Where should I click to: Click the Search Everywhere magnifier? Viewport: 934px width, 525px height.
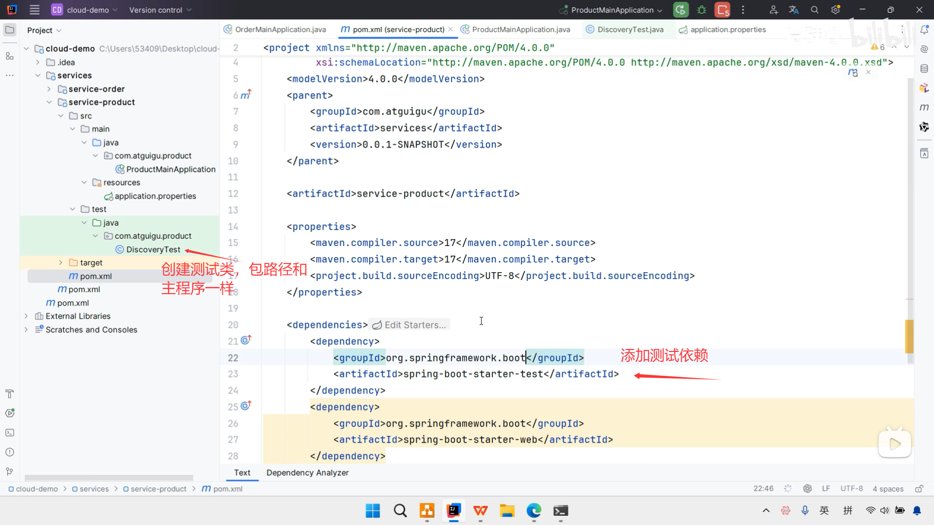[x=815, y=10]
